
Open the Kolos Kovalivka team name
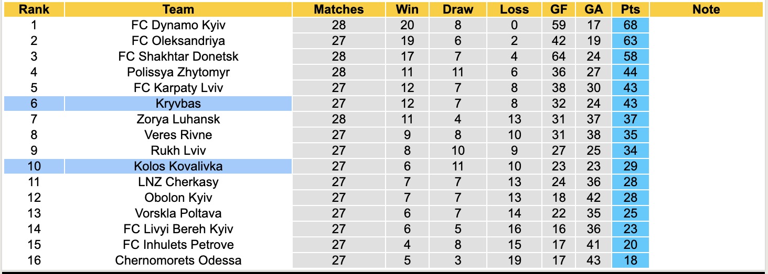178,166
